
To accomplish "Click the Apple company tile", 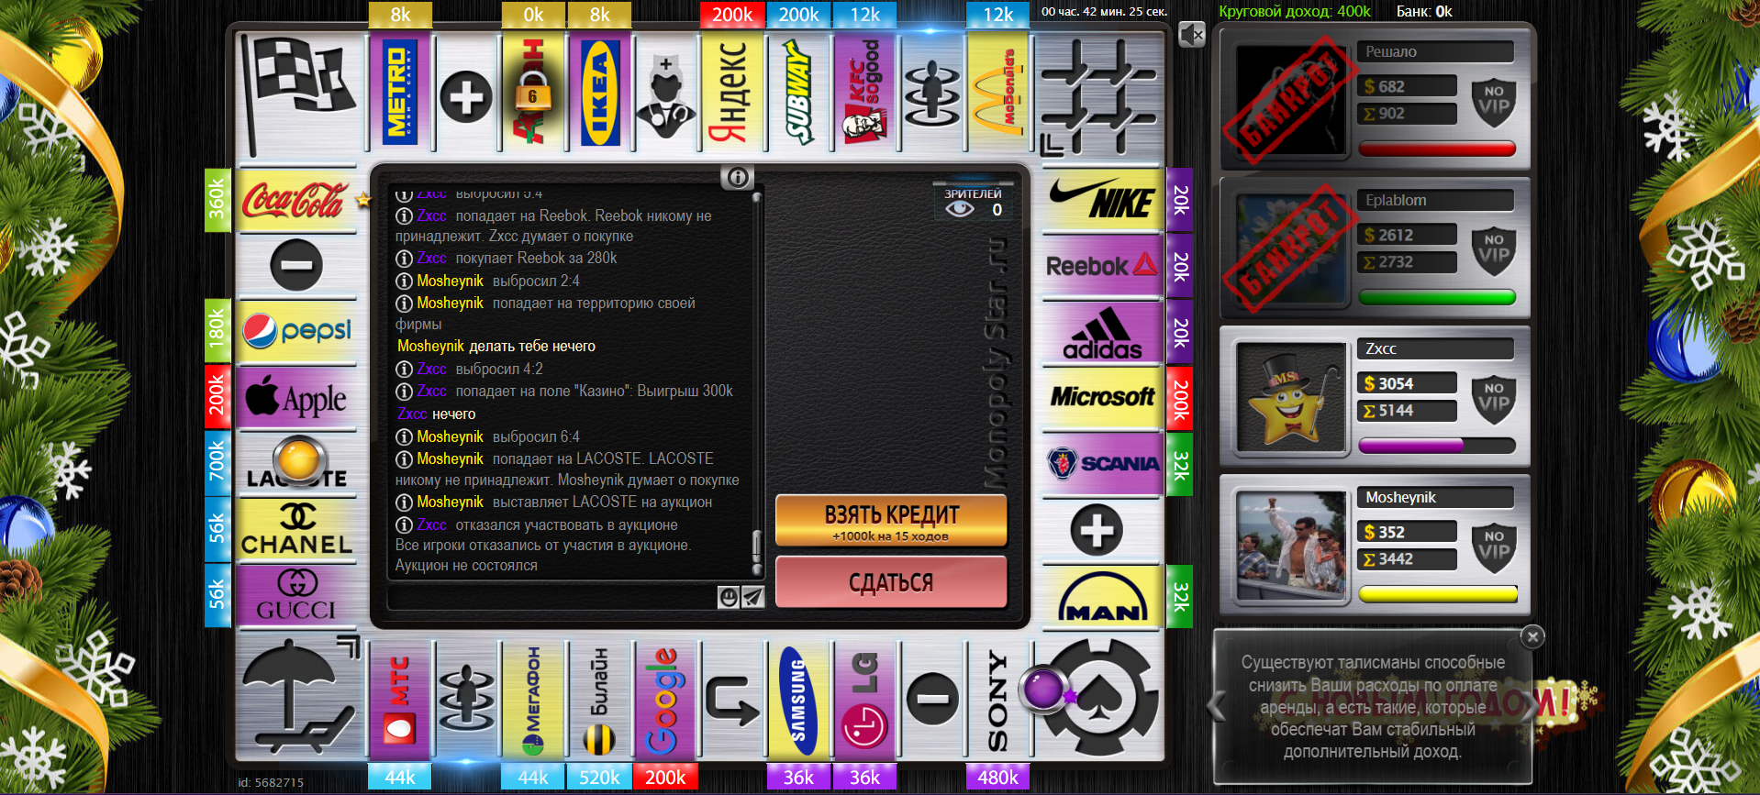I will click(x=296, y=398).
